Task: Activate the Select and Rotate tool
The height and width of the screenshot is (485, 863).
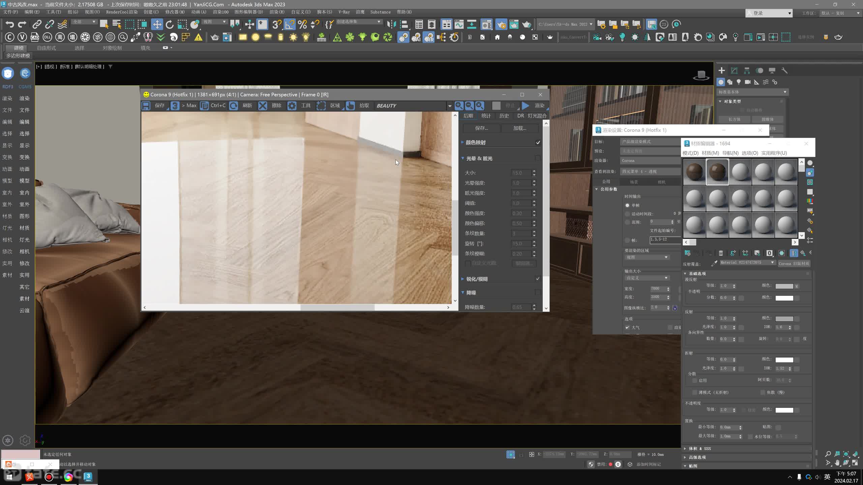Action: (x=170, y=24)
